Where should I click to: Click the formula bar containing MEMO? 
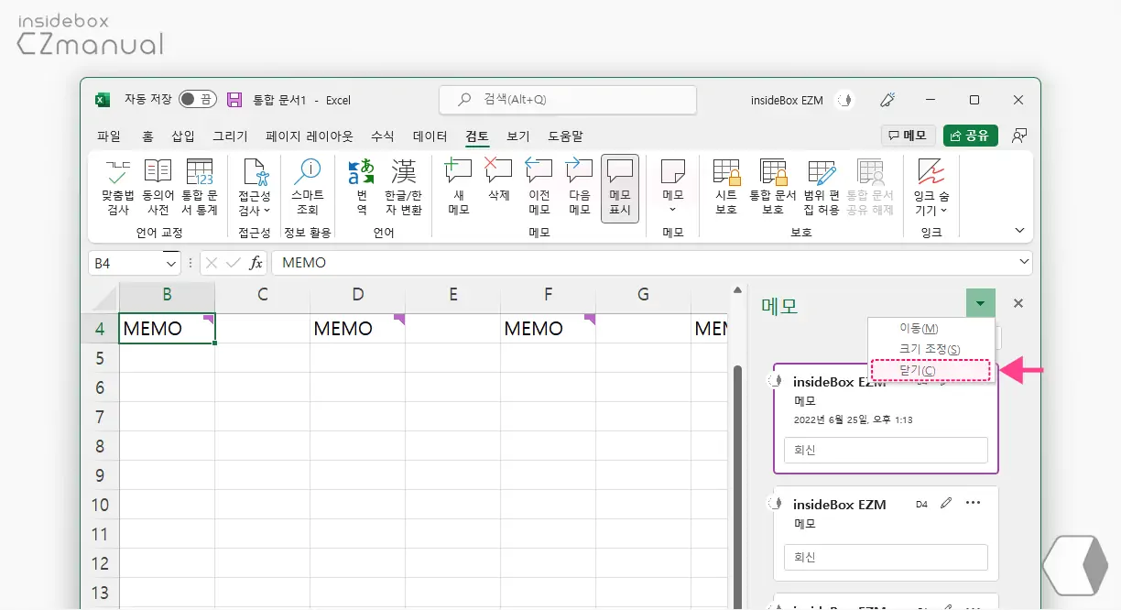pos(643,263)
